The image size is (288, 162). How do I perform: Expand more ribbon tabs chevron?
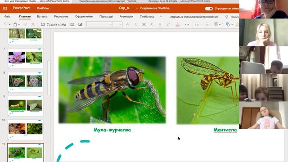(x=161, y=17)
